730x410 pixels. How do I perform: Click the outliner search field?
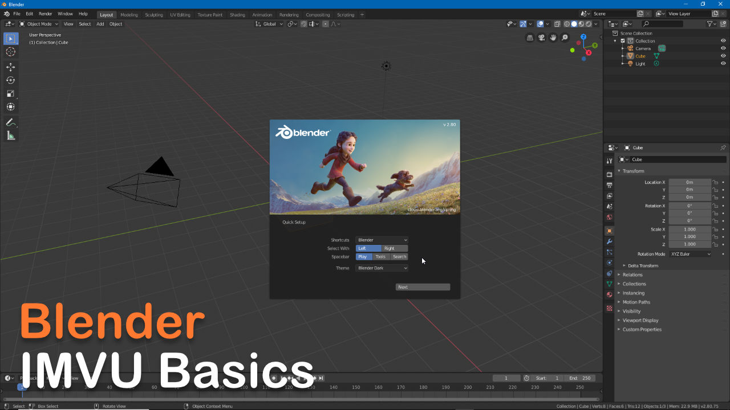[662, 24]
